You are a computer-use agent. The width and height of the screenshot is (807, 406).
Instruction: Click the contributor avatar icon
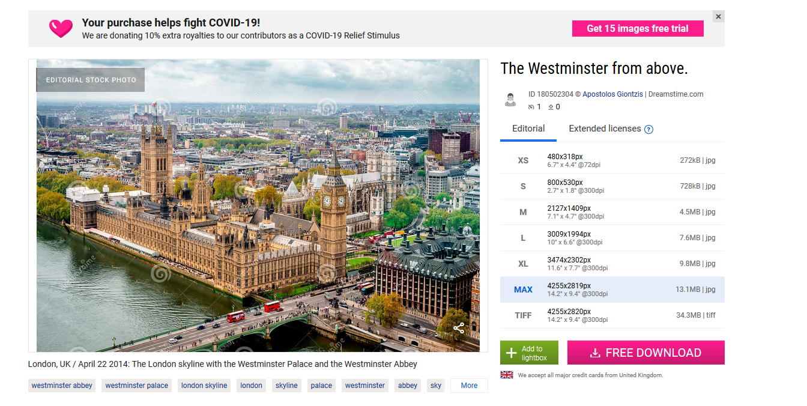pyautogui.click(x=510, y=100)
